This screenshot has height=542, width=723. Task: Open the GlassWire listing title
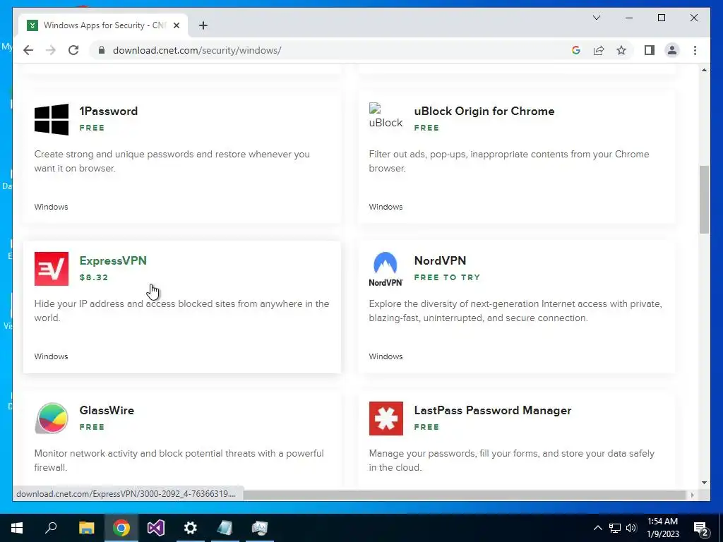[x=107, y=410]
